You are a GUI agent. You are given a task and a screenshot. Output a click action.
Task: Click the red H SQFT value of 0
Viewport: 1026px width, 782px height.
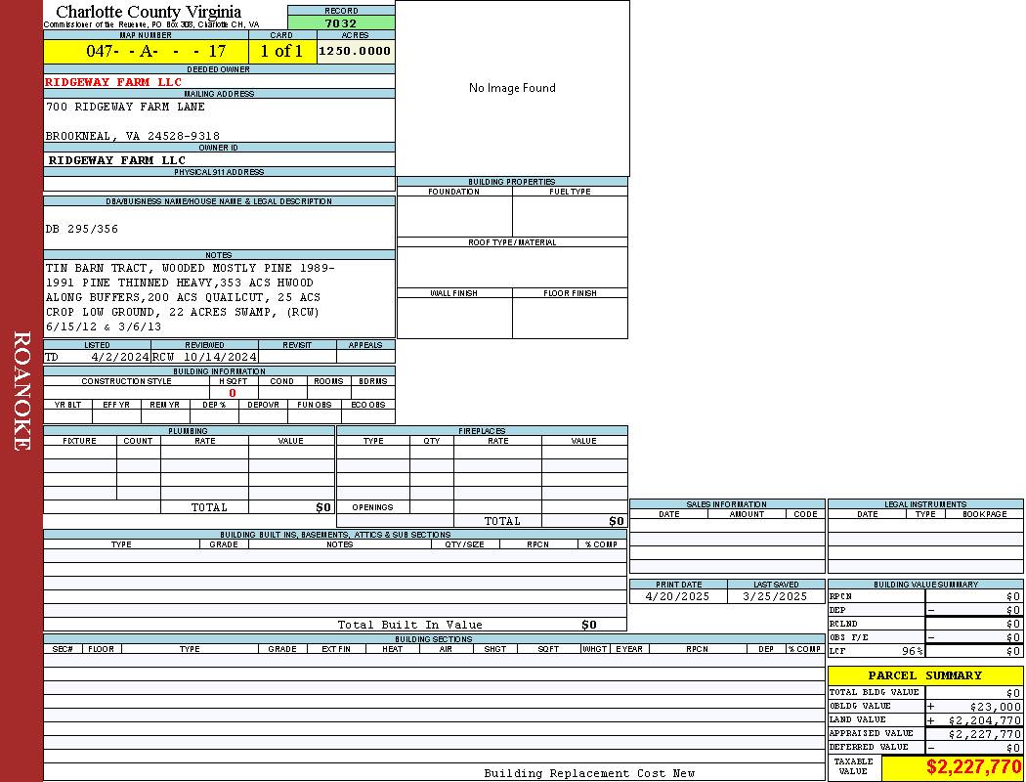[233, 393]
